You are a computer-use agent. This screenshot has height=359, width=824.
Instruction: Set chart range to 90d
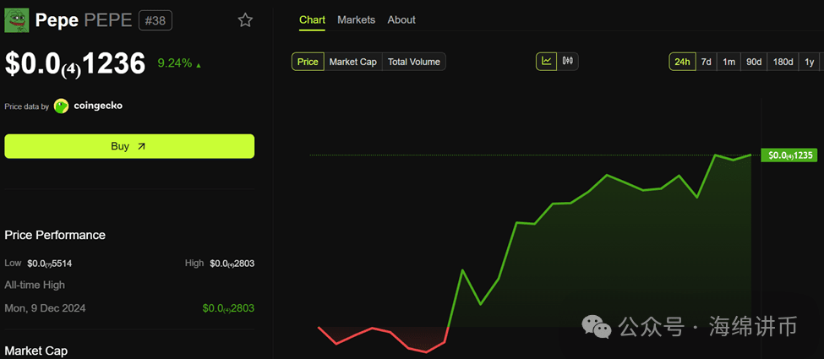click(x=754, y=62)
